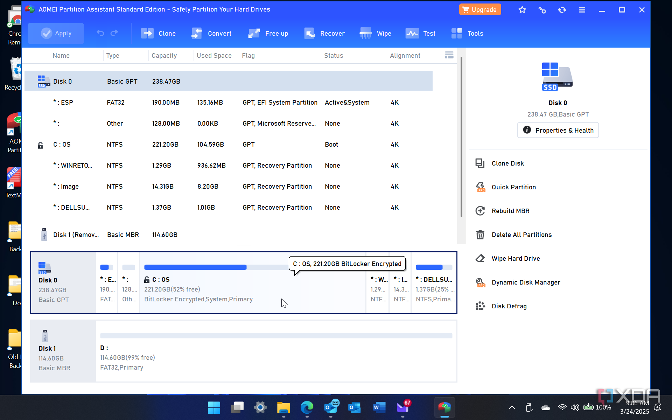672x420 pixels.
Task: Select the Image recovery partition row
Action: (229, 187)
